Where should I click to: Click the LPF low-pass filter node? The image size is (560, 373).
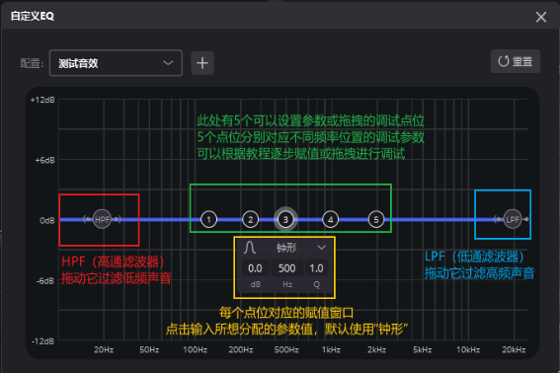pyautogui.click(x=513, y=219)
